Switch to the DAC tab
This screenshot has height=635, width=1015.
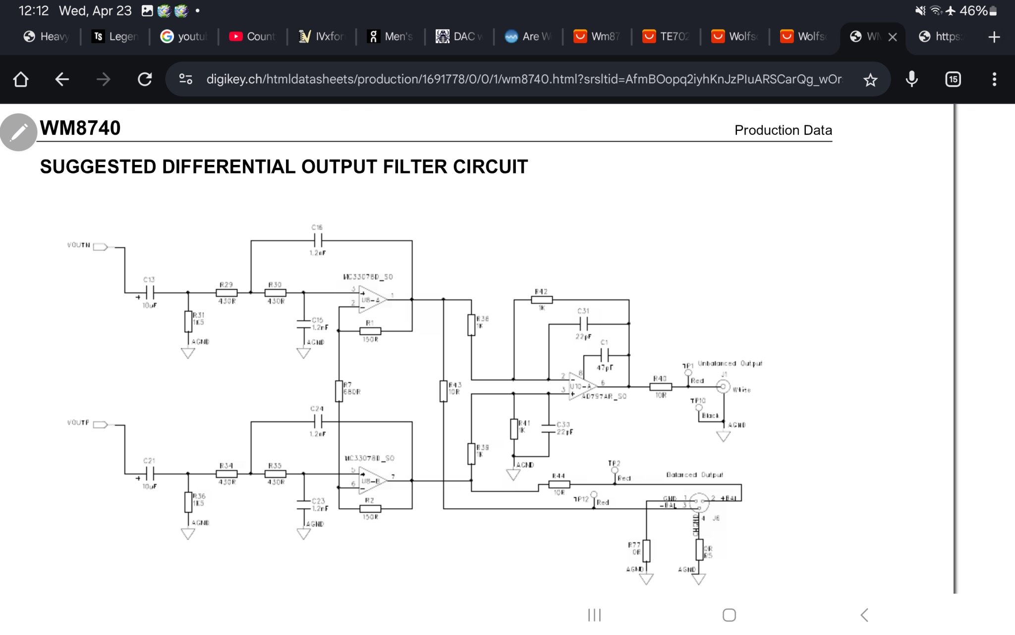pyautogui.click(x=460, y=37)
